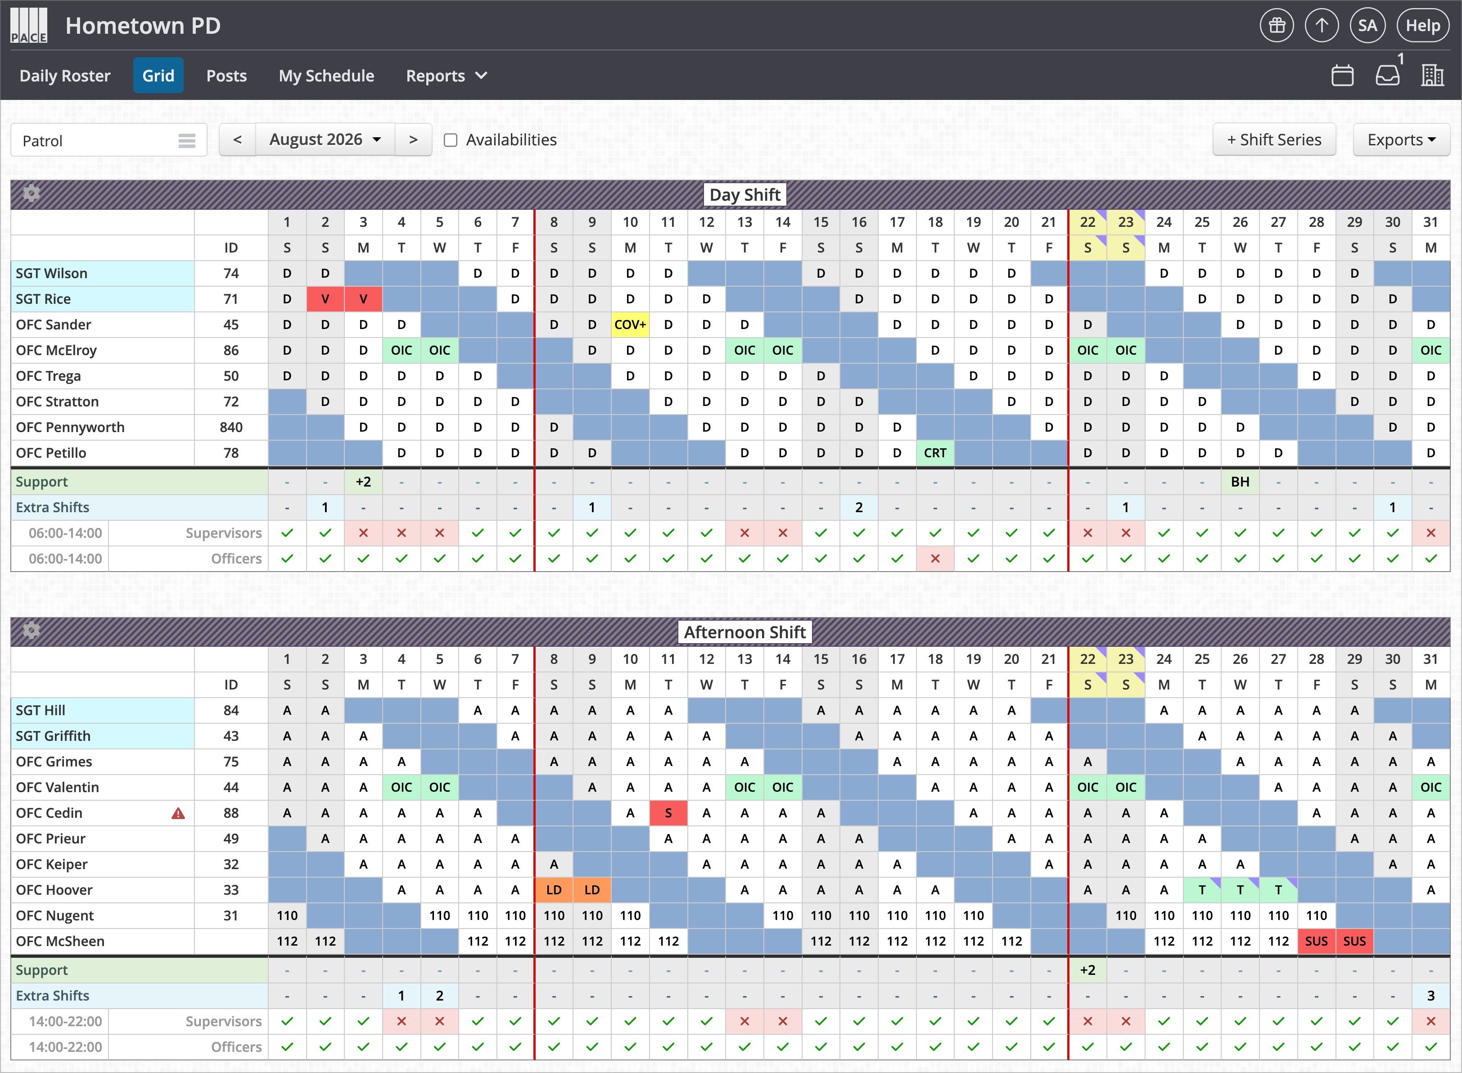The image size is (1462, 1073).
Task: Click Day Shift Supervisors X mark day 3
Action: click(x=363, y=533)
